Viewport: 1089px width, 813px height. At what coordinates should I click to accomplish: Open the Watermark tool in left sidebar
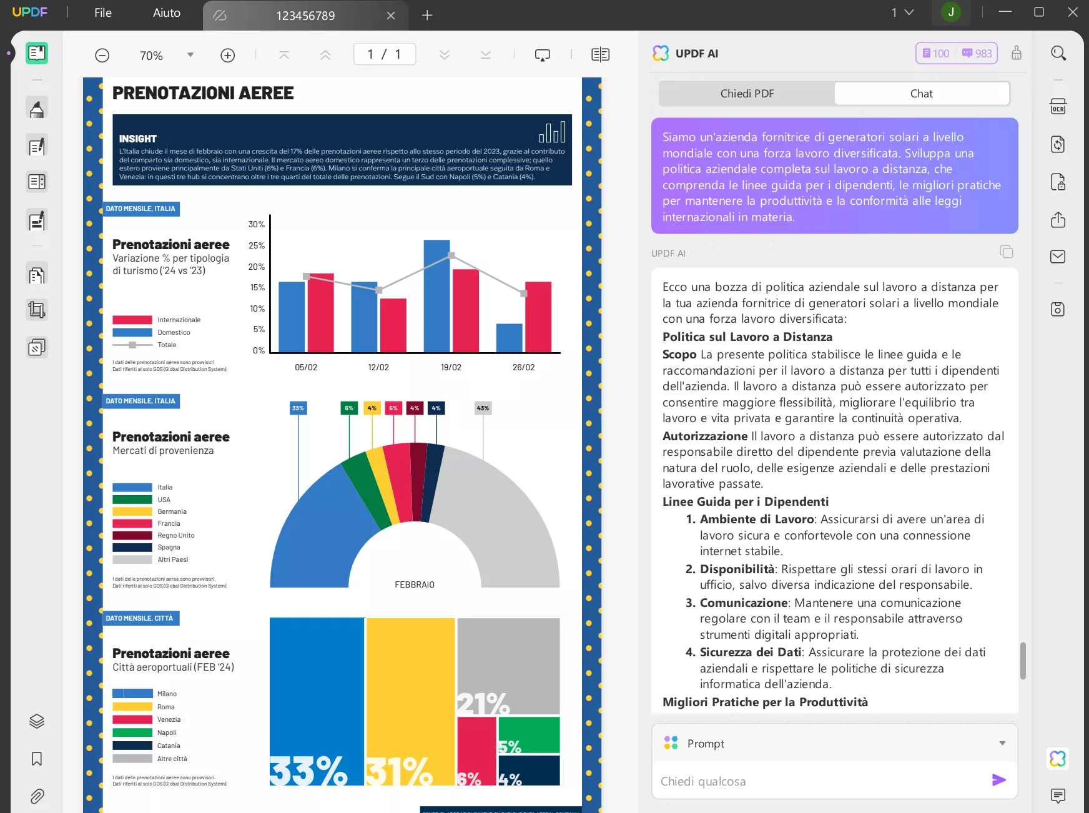point(37,347)
